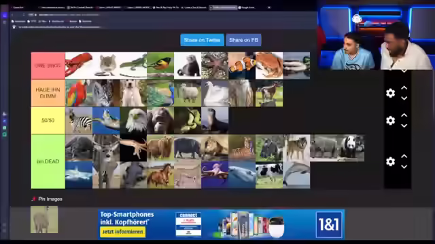Select the green lizard image
435x244 pixels.
coord(133,66)
